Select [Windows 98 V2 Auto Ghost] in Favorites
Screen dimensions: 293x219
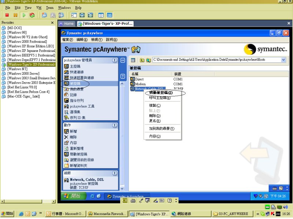pyautogui.click(x=27, y=37)
